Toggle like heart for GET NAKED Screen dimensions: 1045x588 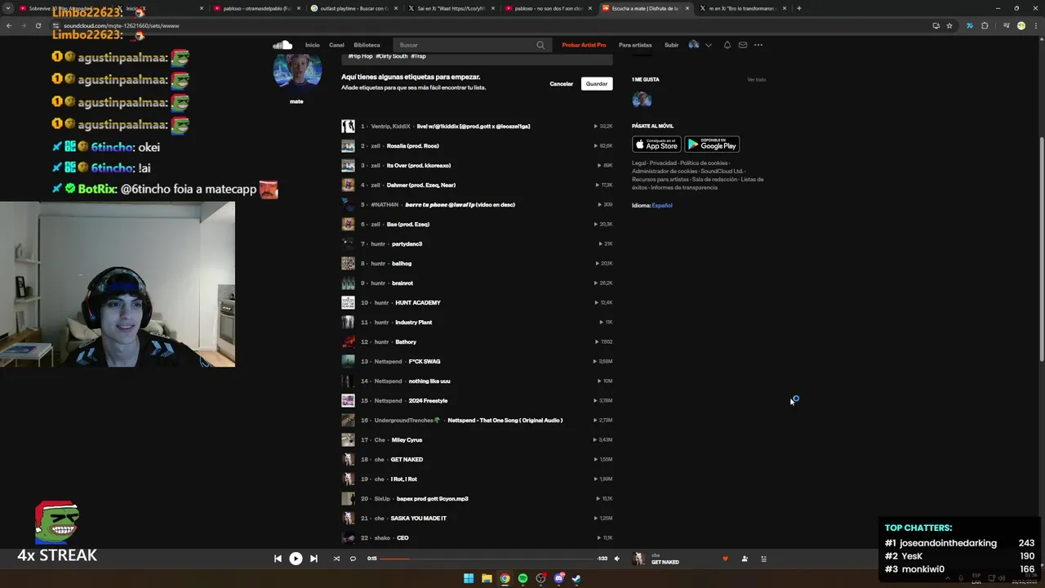point(725,559)
